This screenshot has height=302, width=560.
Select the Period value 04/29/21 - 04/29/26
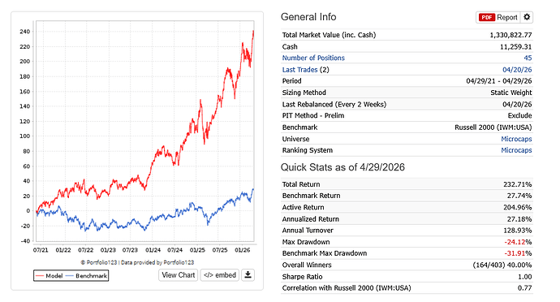click(x=498, y=81)
